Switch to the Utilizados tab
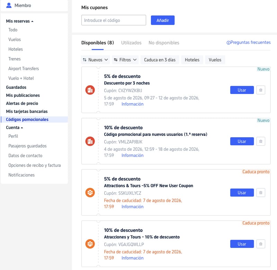Image resolution: width=277 pixels, height=270 pixels. tap(131, 43)
